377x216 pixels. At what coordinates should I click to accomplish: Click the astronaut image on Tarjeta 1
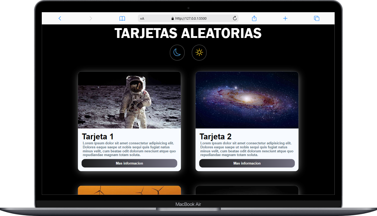click(129, 100)
